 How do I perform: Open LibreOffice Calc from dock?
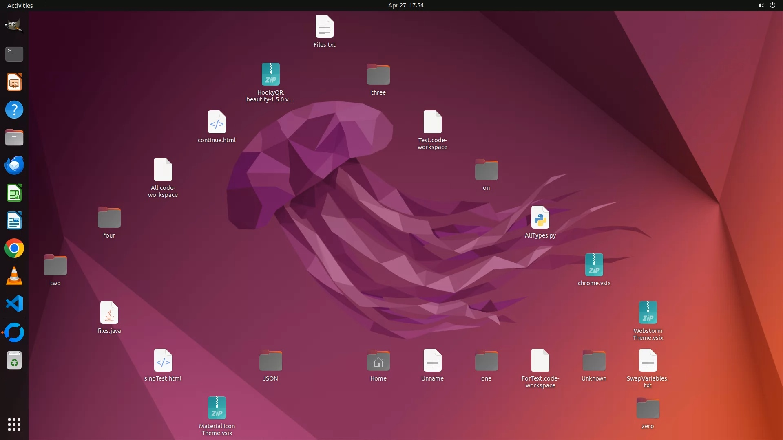pos(14,193)
